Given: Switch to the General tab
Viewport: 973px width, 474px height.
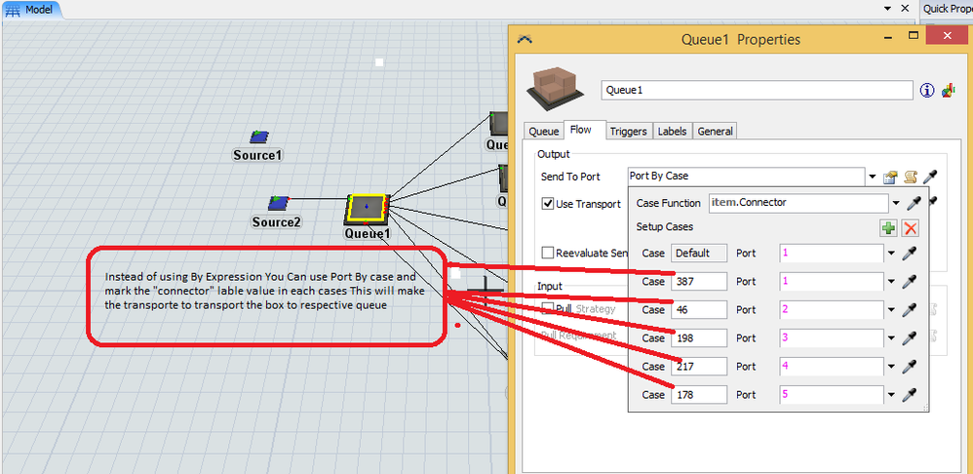Looking at the screenshot, I should point(715,131).
